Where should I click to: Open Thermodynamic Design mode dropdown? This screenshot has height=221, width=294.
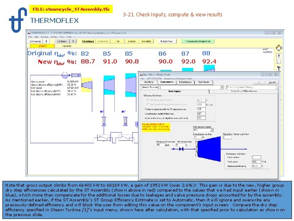tap(276, 87)
